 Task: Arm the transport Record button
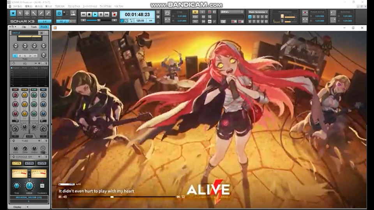tap(114, 14)
